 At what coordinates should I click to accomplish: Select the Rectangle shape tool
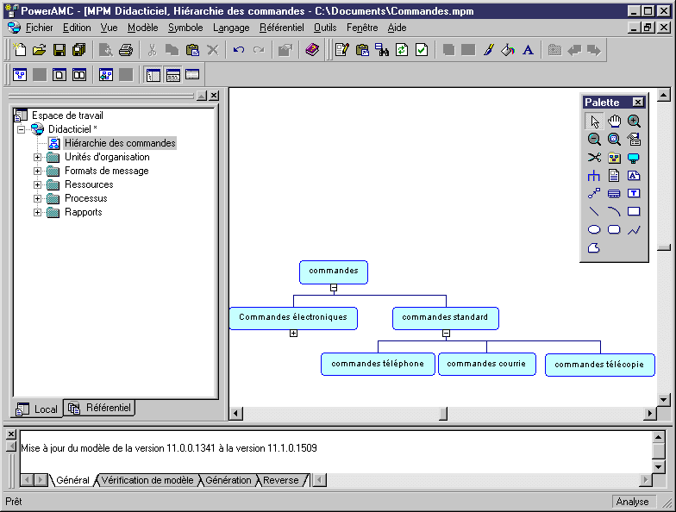pyautogui.click(x=634, y=211)
